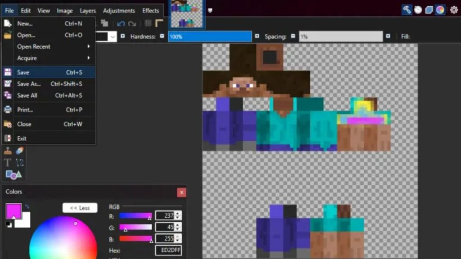This screenshot has width=461, height=259.
Task: Click the Close file icon
Action: [x=8, y=124]
